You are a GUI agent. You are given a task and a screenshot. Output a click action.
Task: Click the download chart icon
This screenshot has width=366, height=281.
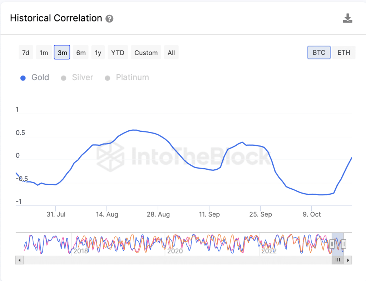347,19
